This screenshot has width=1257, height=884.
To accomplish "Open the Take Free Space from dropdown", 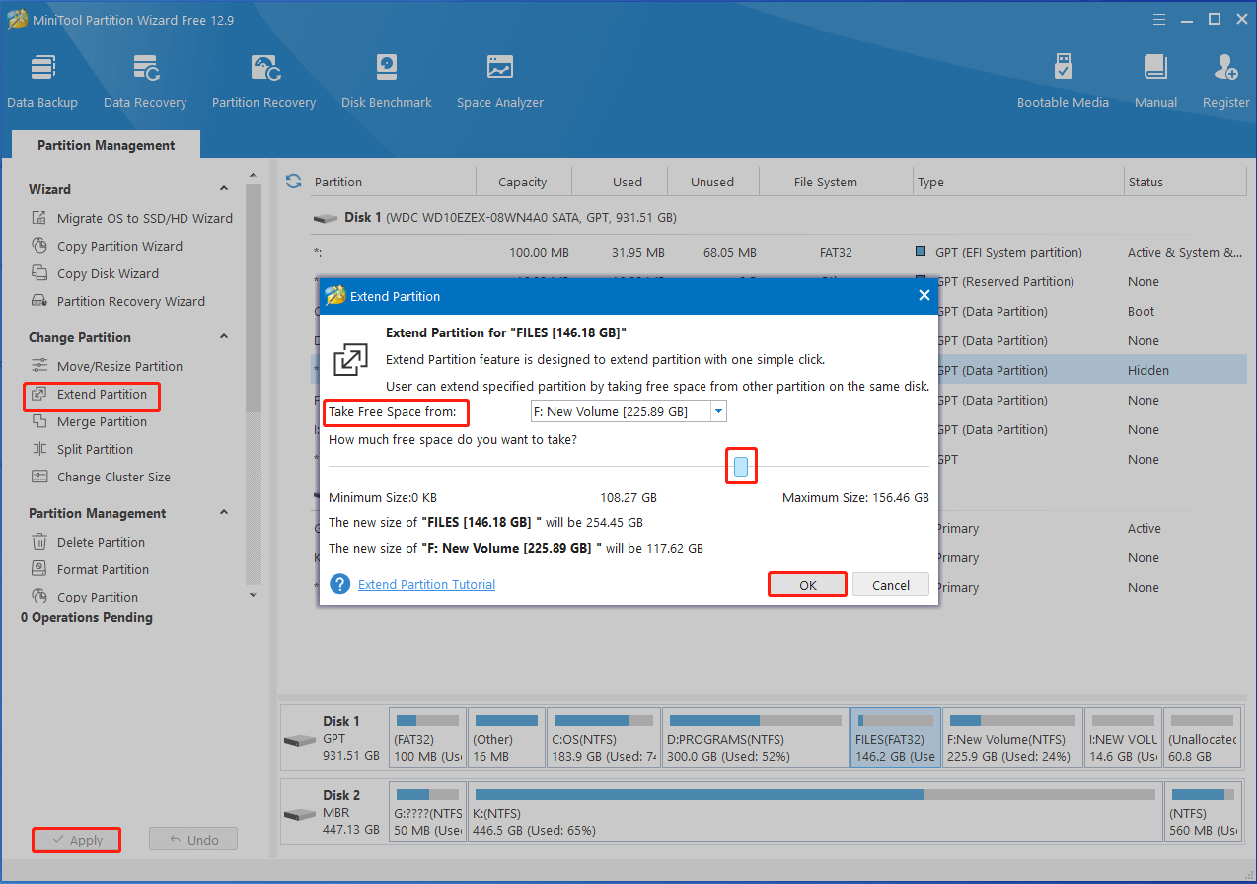I will (x=719, y=411).
